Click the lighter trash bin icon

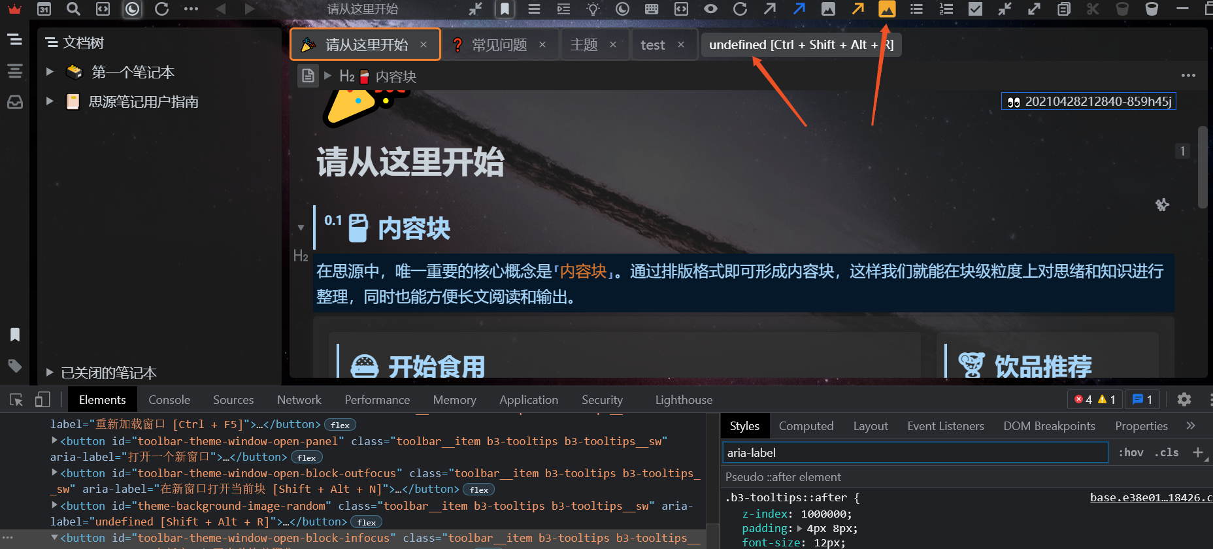[x=1152, y=8]
